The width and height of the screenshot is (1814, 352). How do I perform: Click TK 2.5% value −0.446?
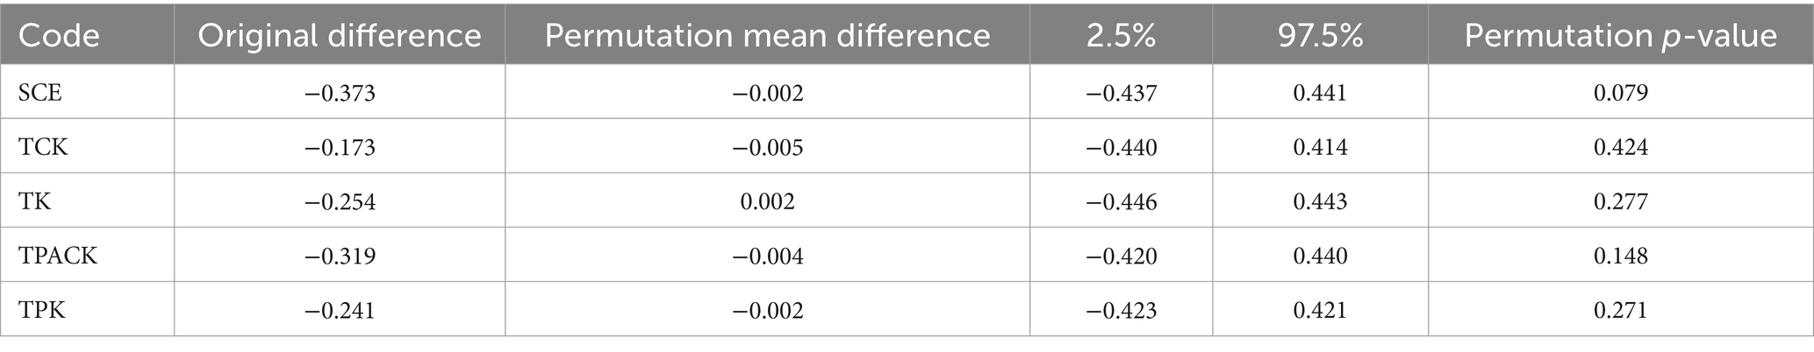(1121, 201)
